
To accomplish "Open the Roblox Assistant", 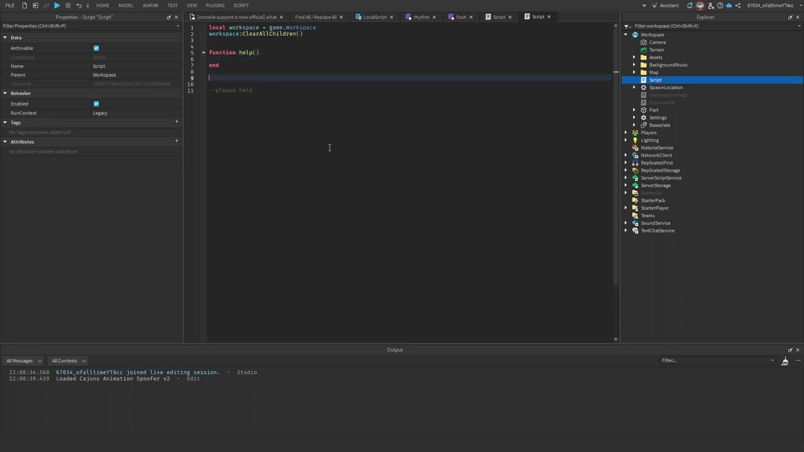I will [668, 5].
